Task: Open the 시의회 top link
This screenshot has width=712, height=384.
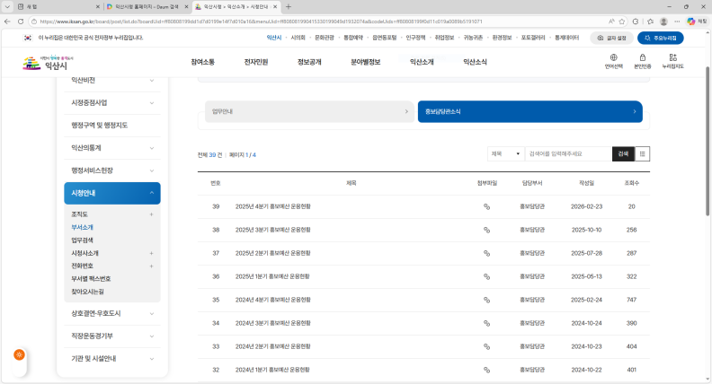Action: [x=298, y=38]
